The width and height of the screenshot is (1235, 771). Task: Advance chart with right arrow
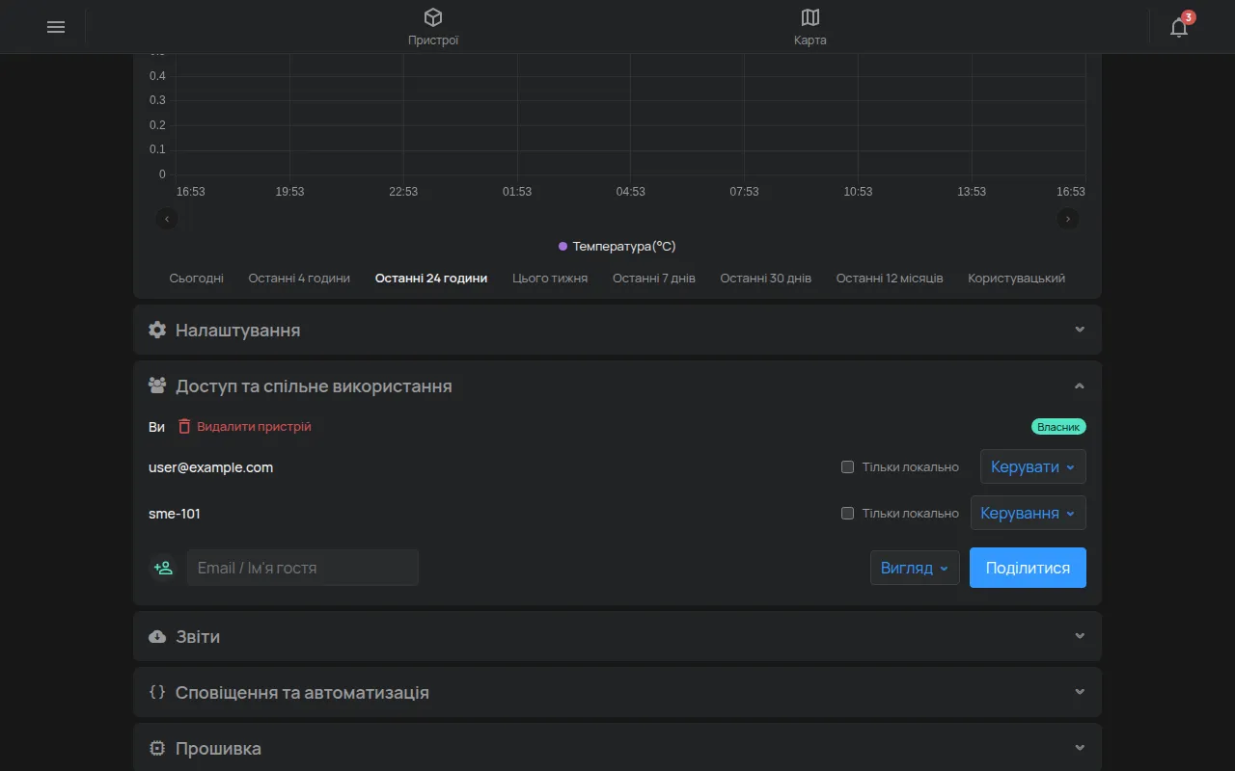[x=1068, y=219]
